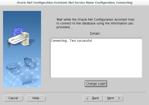This screenshot has height=105, width=149.
Task: Cancel the Net Configuration Assistant
Action: [13, 98]
